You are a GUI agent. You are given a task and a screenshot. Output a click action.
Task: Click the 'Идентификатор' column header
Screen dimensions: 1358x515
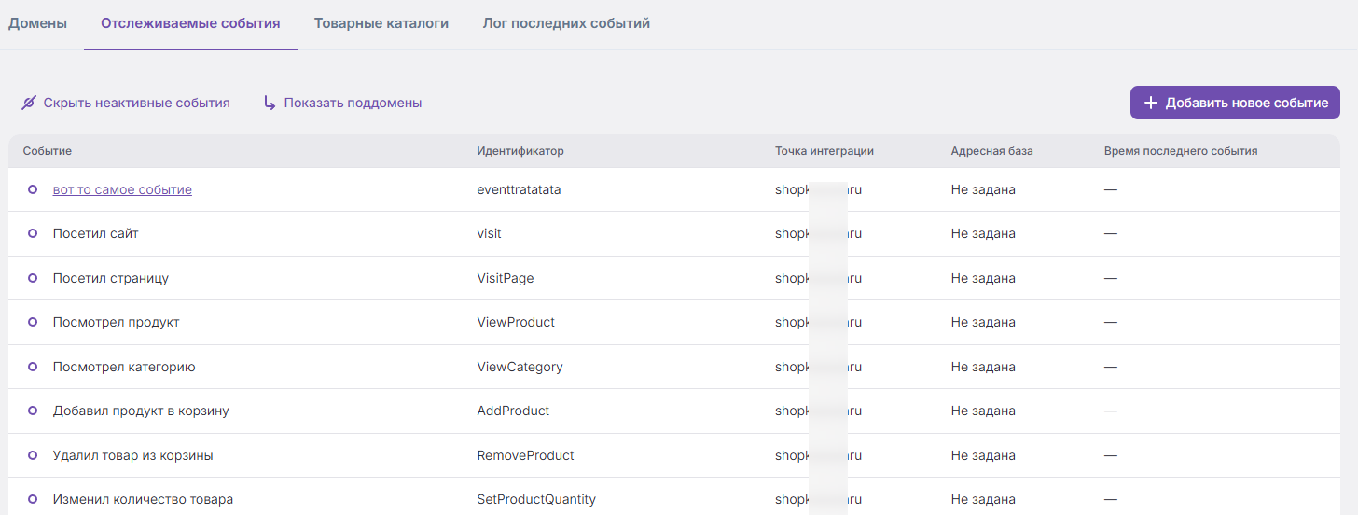click(x=520, y=151)
